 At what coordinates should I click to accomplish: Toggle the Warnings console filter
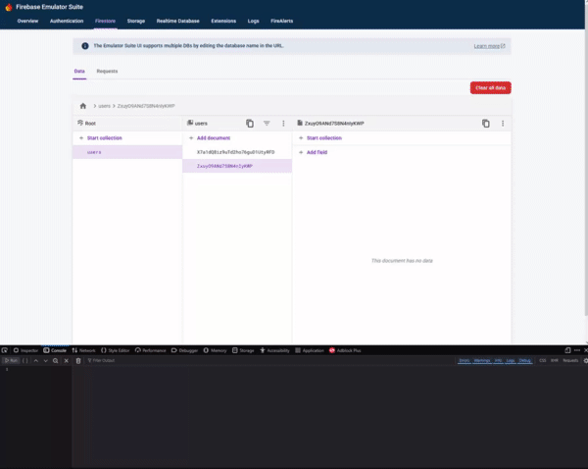tap(482, 360)
